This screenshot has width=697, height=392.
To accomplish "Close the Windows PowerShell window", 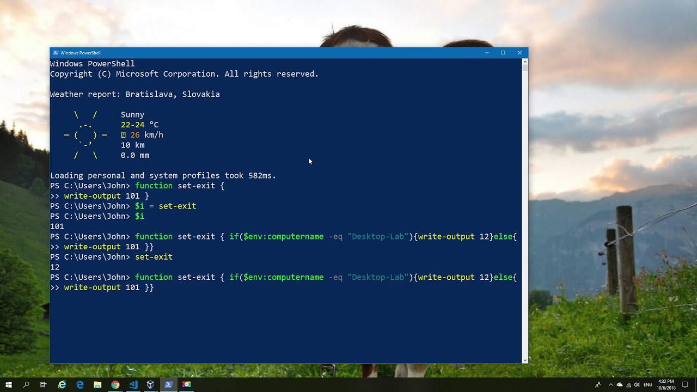I will pos(519,53).
